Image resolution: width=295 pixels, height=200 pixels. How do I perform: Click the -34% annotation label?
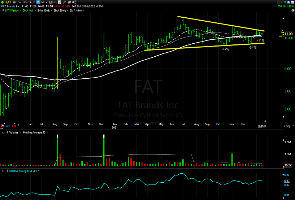point(252,48)
